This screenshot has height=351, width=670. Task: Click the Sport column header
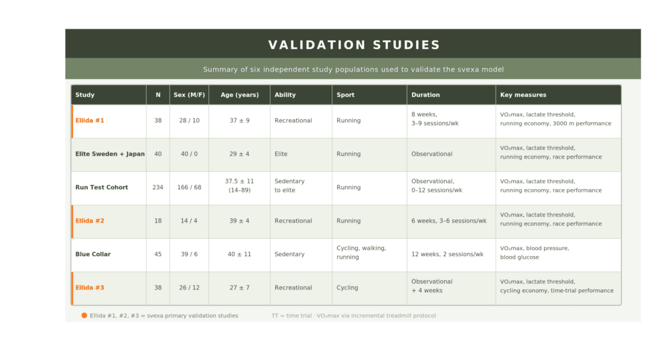(345, 95)
